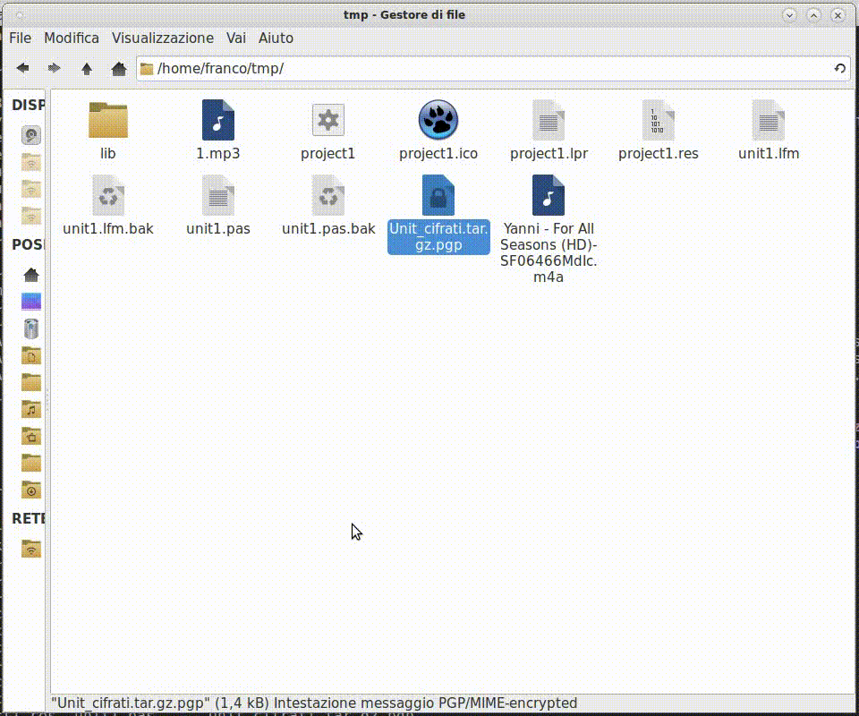Click the '1.mp3' file name label

tap(218, 153)
